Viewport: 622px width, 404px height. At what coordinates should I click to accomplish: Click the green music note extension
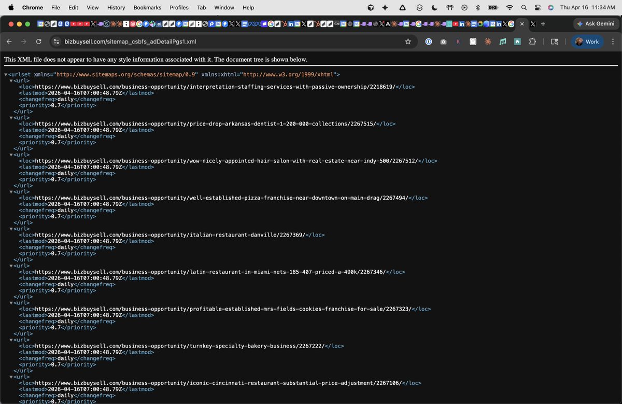(x=503, y=41)
